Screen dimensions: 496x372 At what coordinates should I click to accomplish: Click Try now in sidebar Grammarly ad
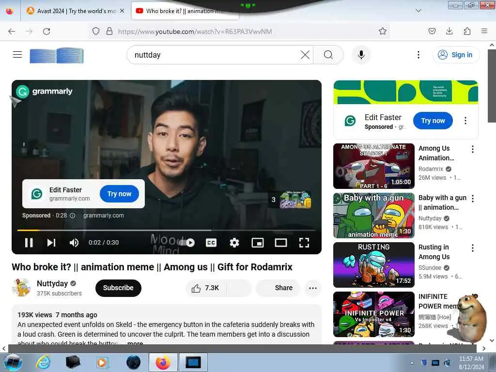[x=433, y=121]
